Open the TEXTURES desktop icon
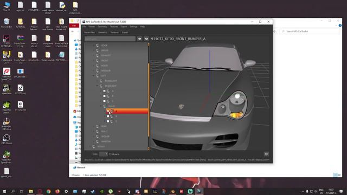The width and height of the screenshot is (347, 195). pos(61,56)
